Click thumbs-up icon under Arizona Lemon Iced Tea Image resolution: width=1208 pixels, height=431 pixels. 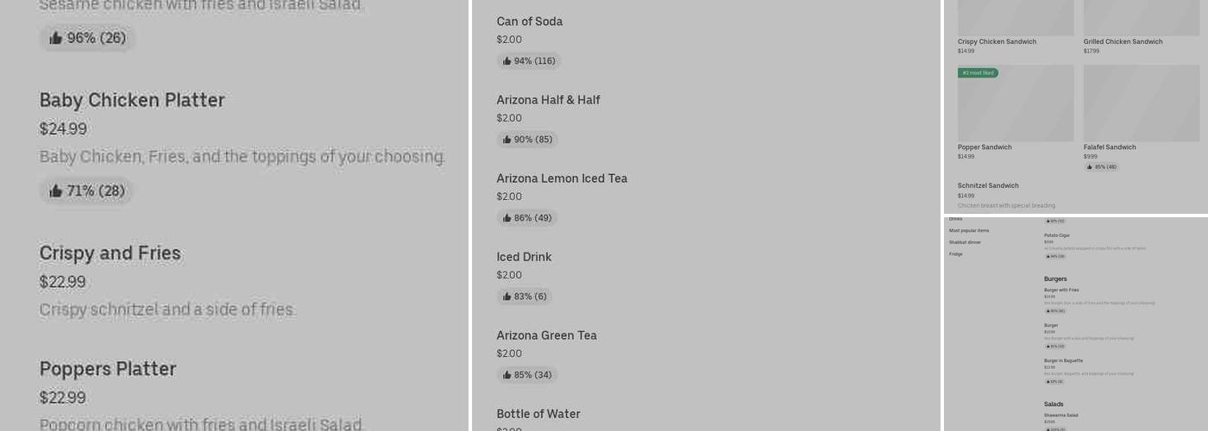(507, 218)
